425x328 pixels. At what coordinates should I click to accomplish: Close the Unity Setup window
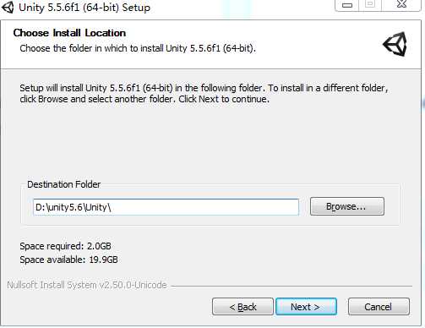401,4
